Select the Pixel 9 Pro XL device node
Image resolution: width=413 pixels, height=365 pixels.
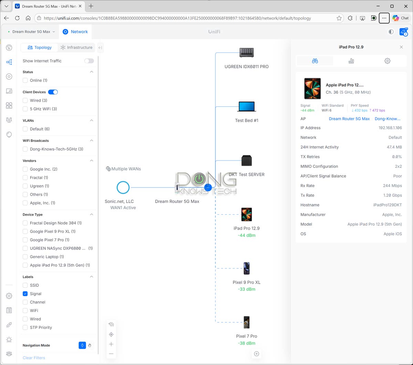pyautogui.click(x=246, y=269)
